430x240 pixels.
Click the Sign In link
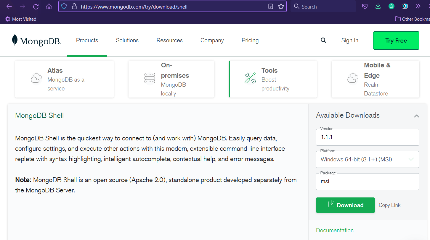350,40
